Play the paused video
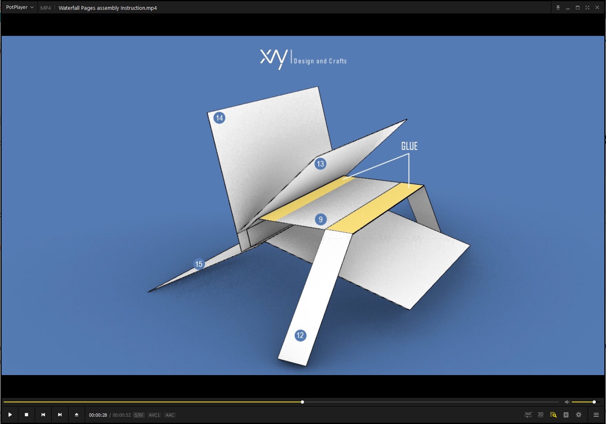606x424 pixels. (10, 415)
